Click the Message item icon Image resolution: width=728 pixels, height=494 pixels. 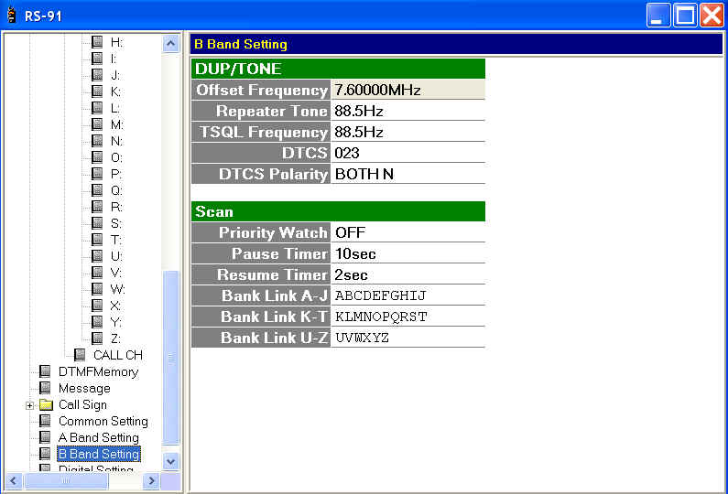[x=45, y=388]
